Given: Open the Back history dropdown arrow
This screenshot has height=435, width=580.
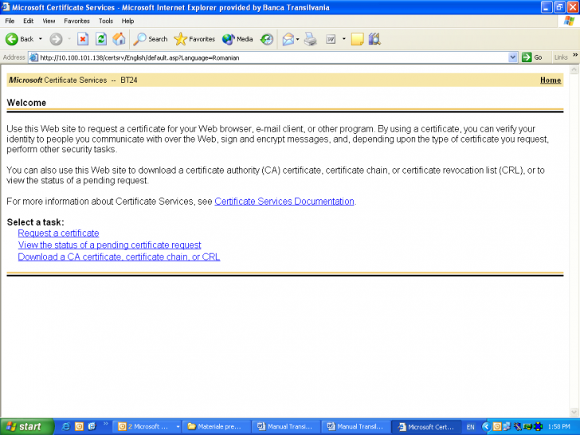Looking at the screenshot, I should coord(41,39).
